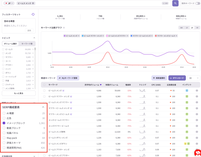
Task: Check the 広告 SERP filter
Action: [x=4, y=118]
